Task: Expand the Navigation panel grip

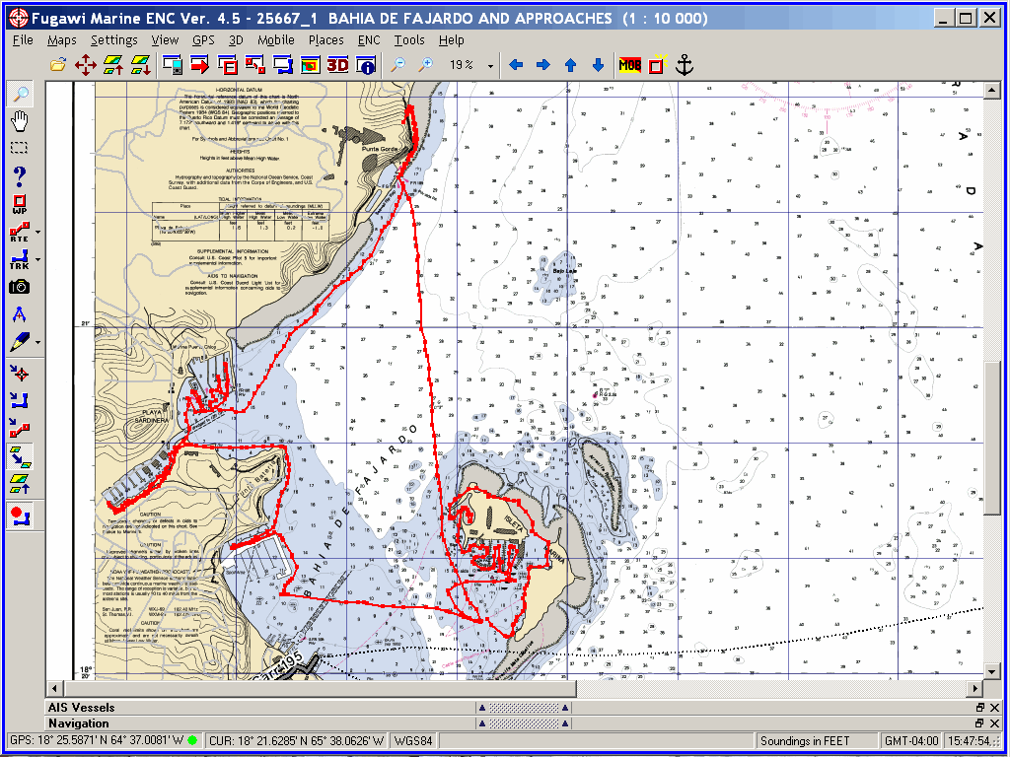Action: click(x=524, y=723)
